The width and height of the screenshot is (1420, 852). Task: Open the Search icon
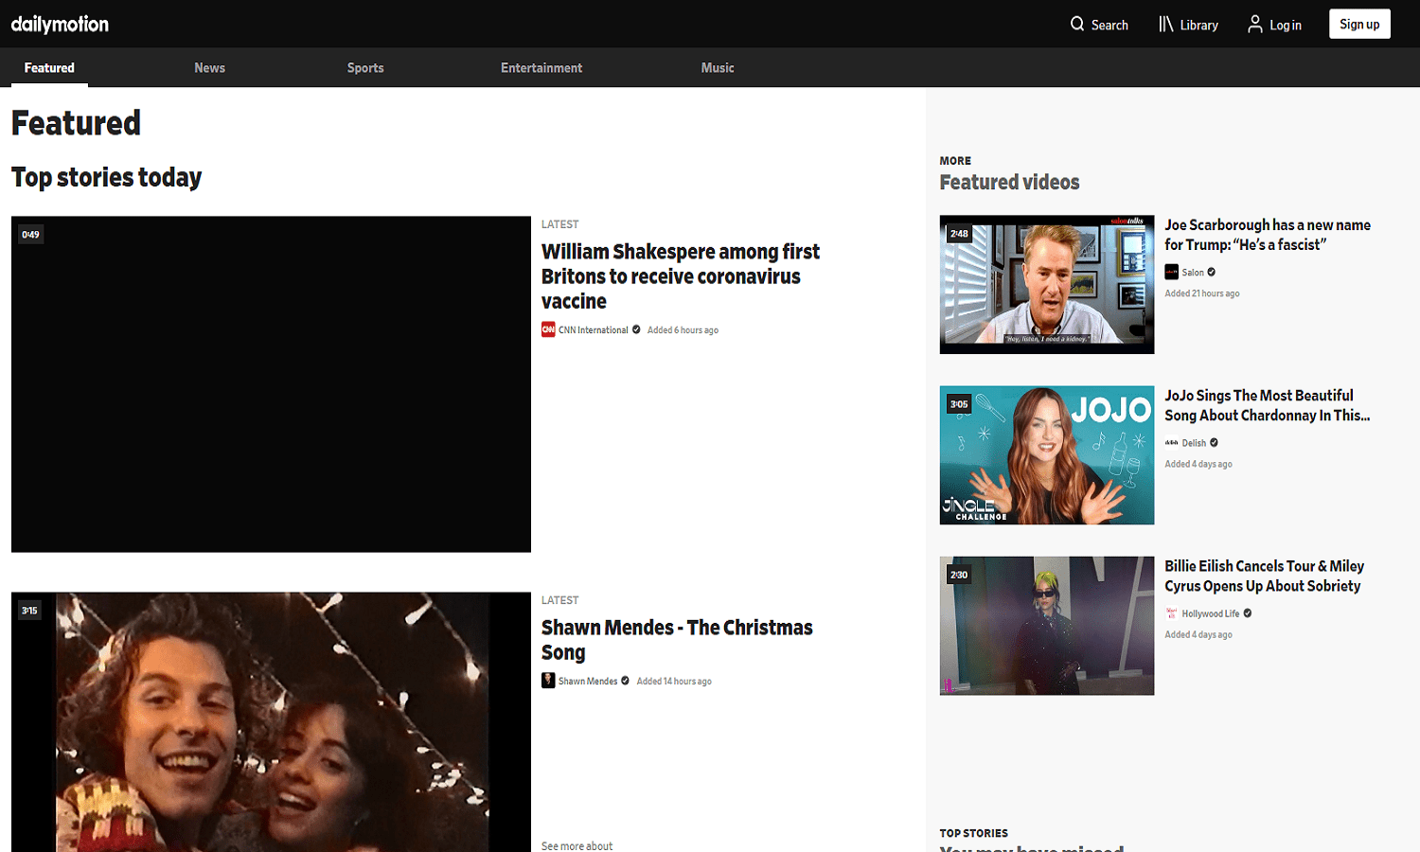pyautogui.click(x=1075, y=24)
